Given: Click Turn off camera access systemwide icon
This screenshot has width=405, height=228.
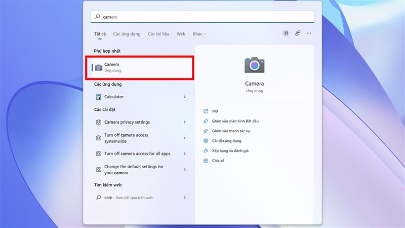Looking at the screenshot, I should [98, 138].
